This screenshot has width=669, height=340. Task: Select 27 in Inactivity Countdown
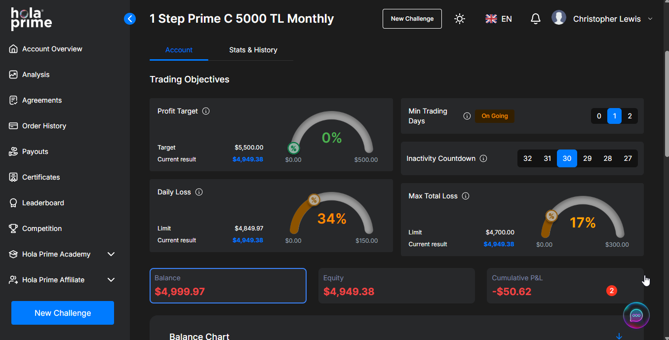pos(628,158)
